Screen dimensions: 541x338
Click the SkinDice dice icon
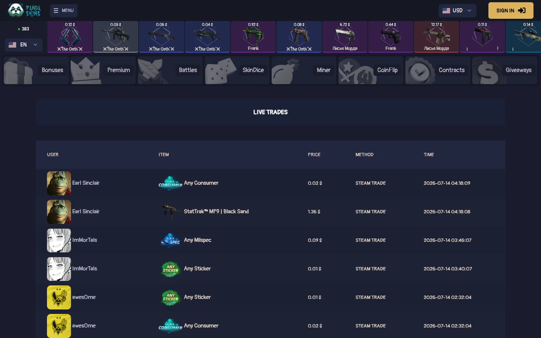tap(221, 71)
